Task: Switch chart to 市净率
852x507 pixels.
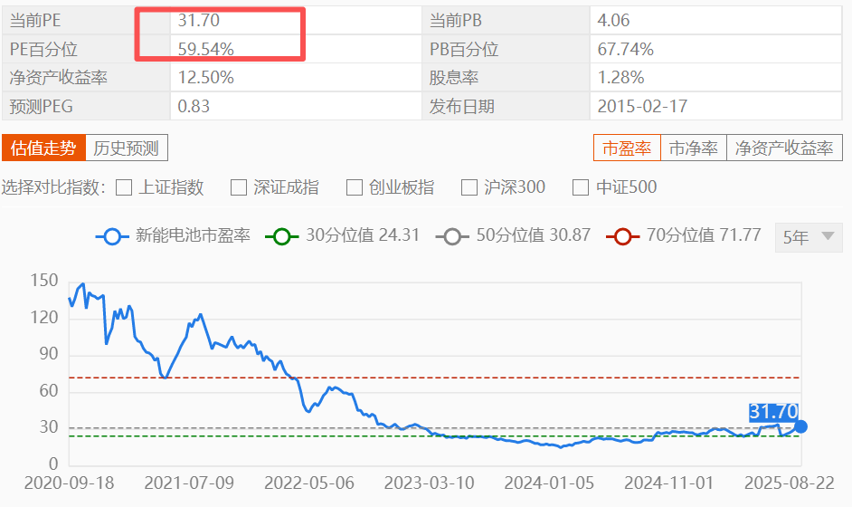Action: pyautogui.click(x=694, y=148)
